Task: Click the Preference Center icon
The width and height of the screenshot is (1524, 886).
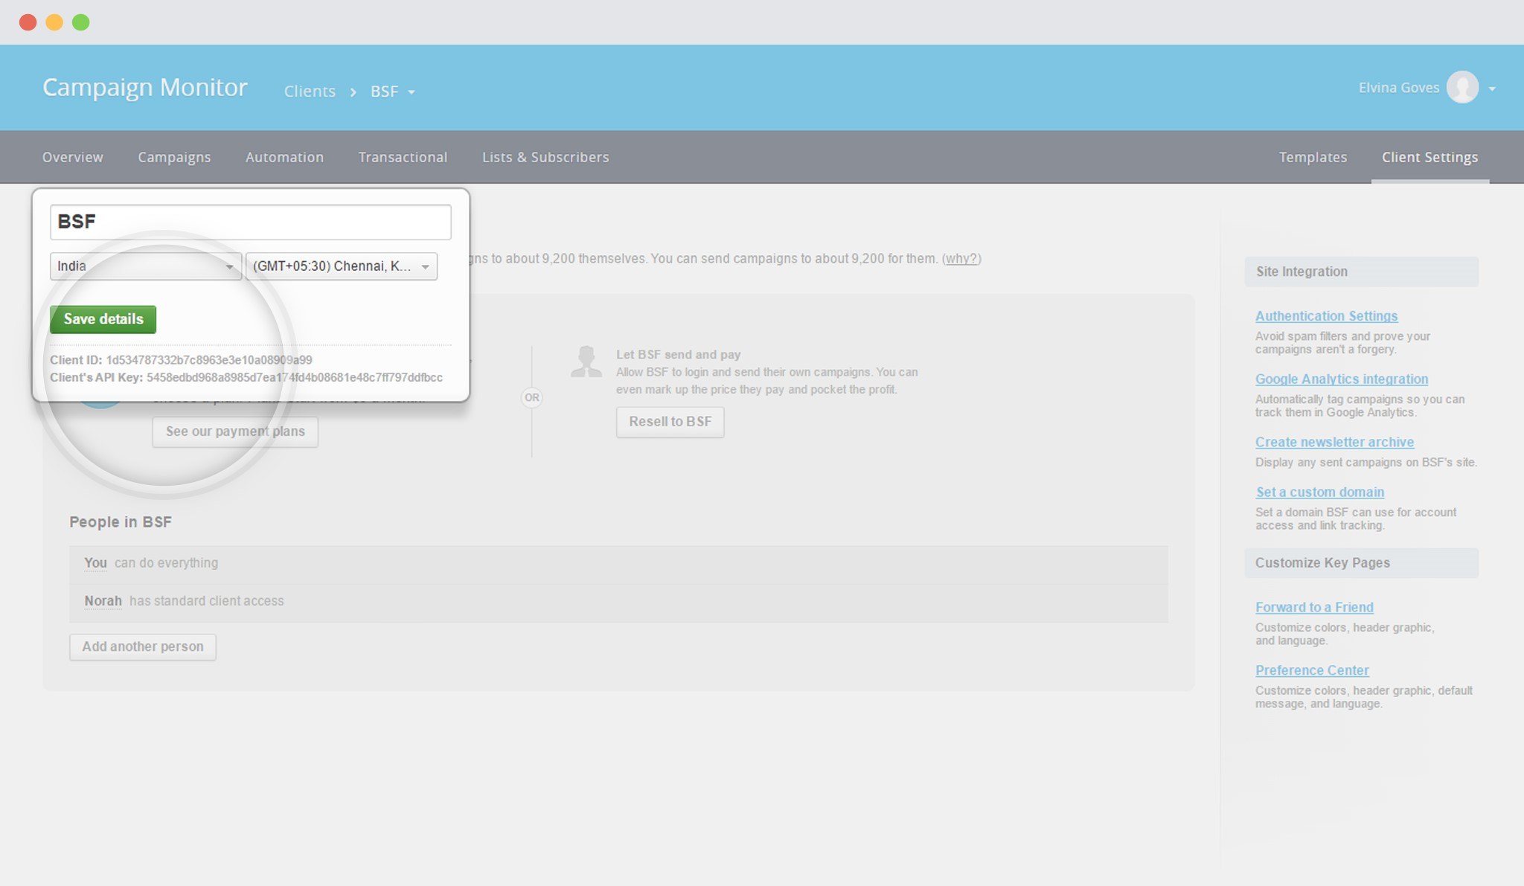Action: 1312,670
